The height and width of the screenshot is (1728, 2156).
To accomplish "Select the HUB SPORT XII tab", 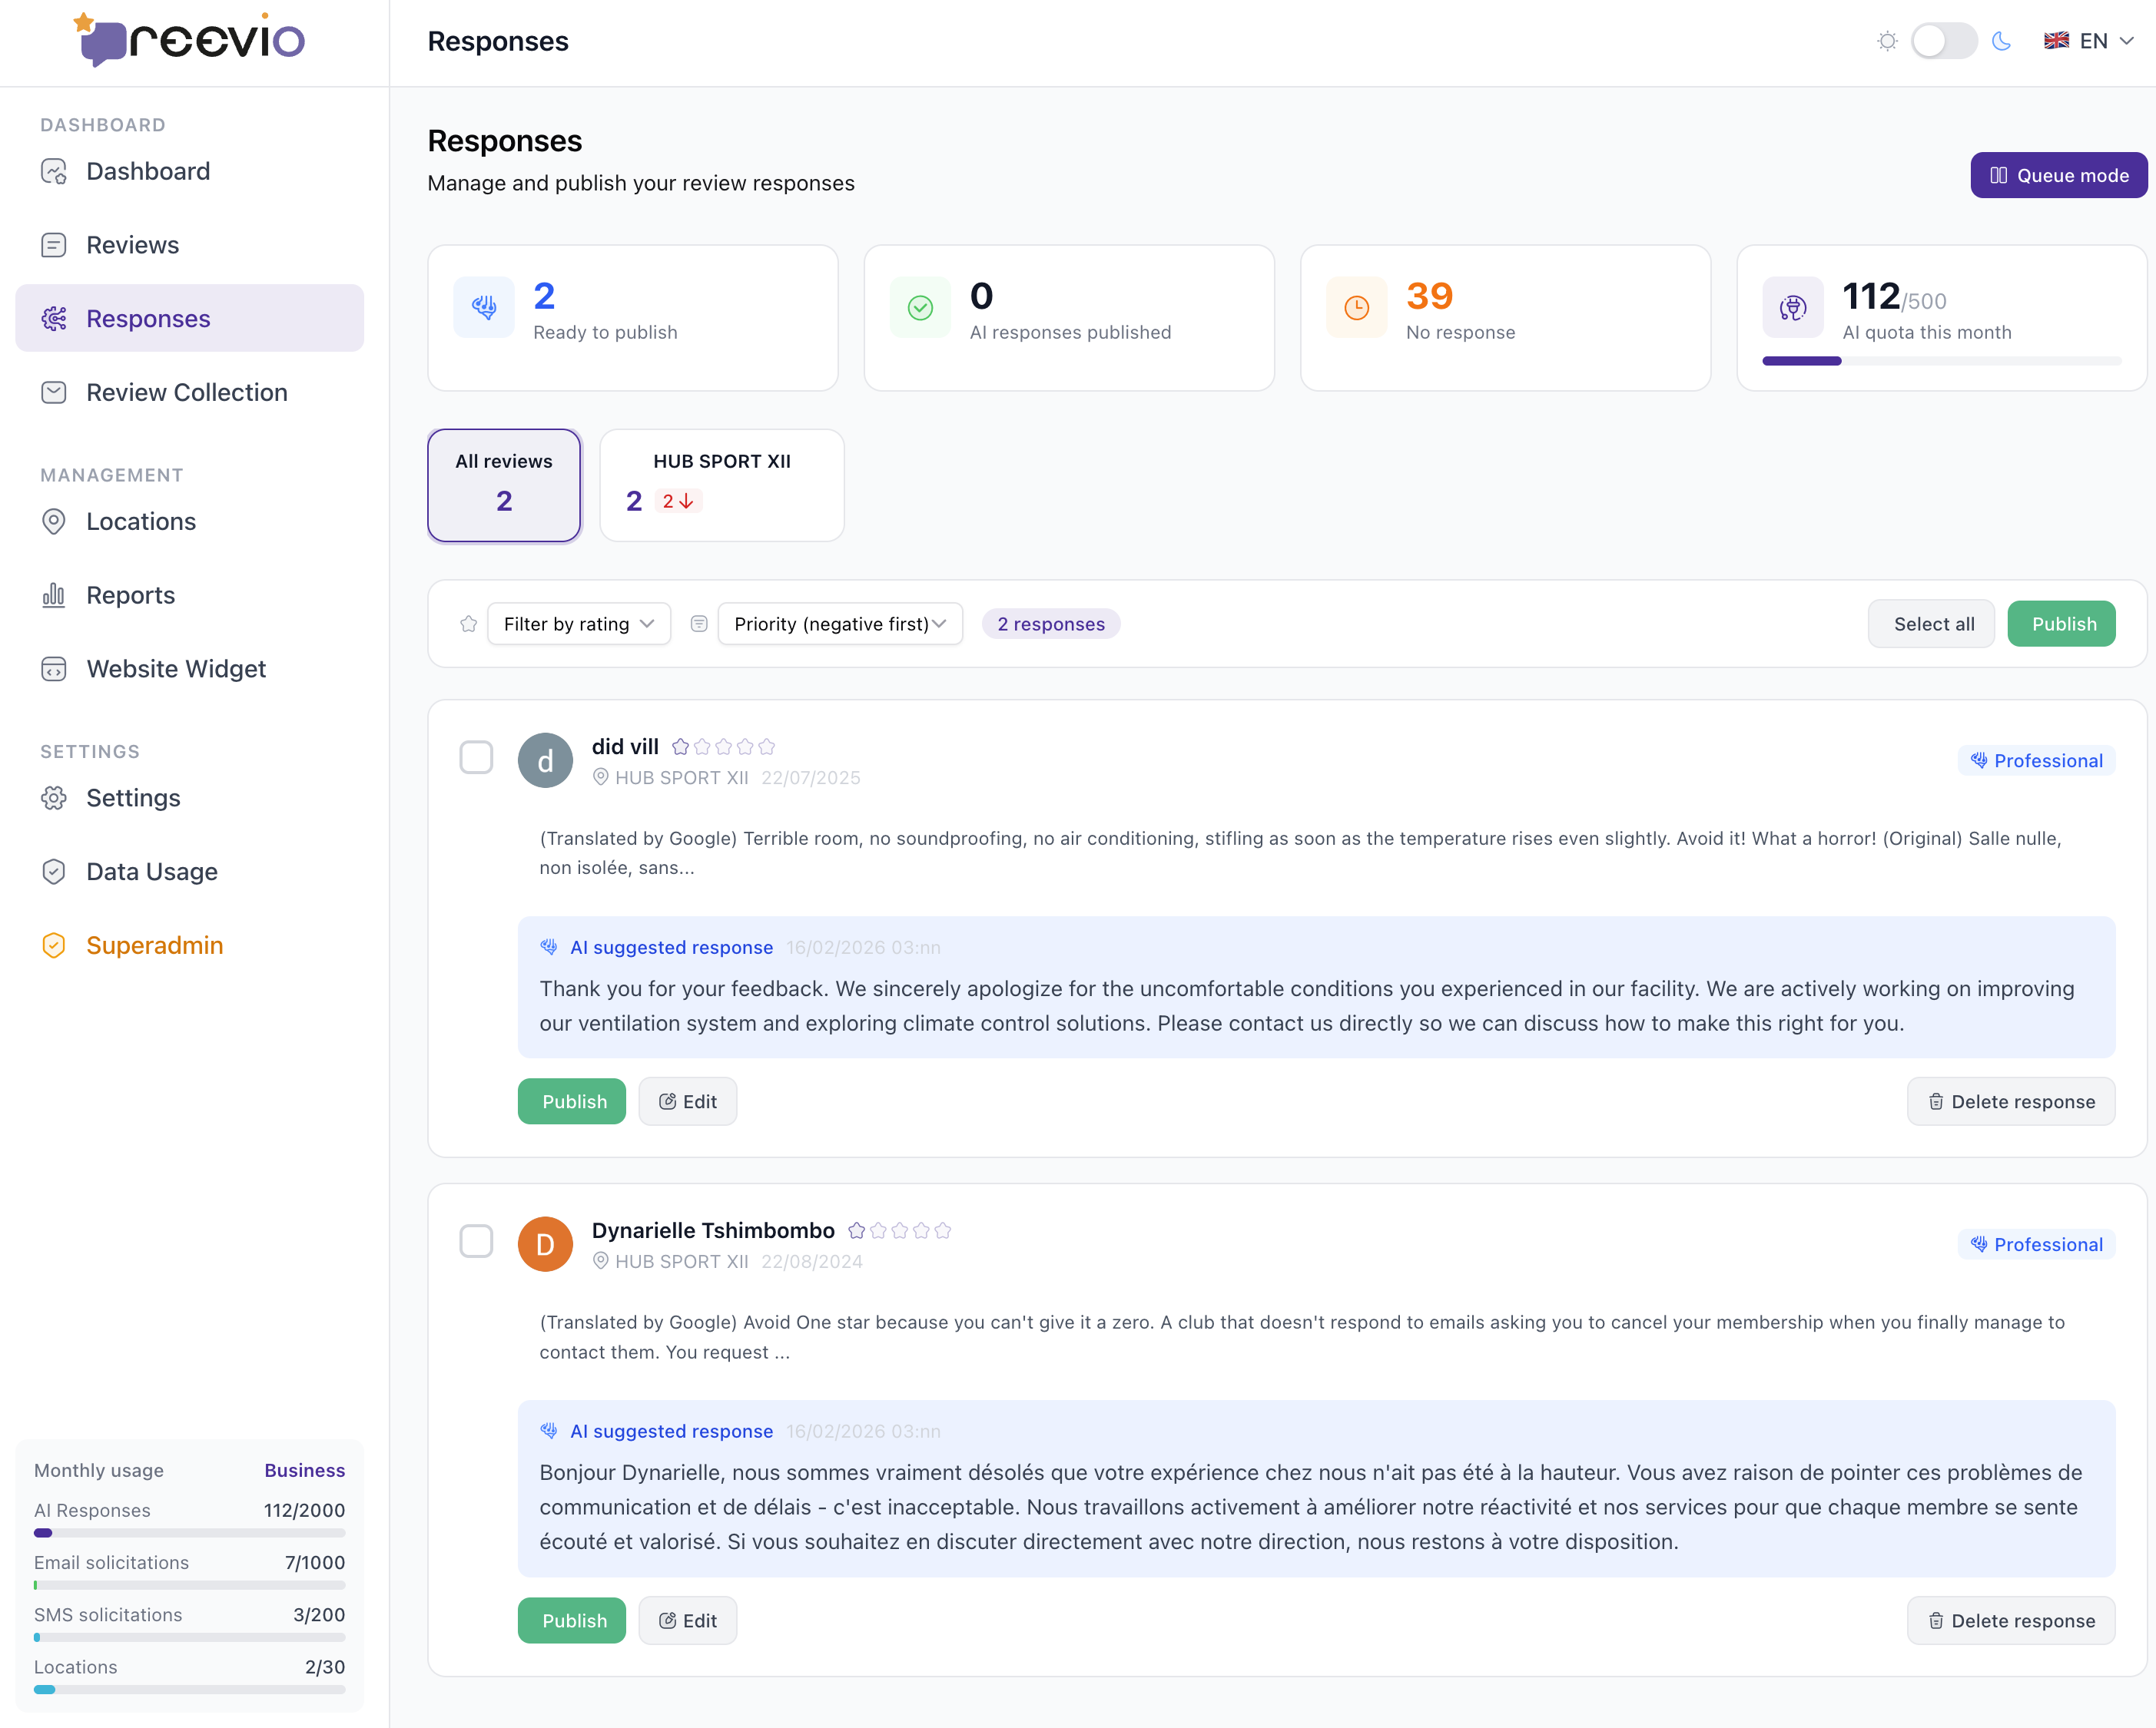I will 721,485.
